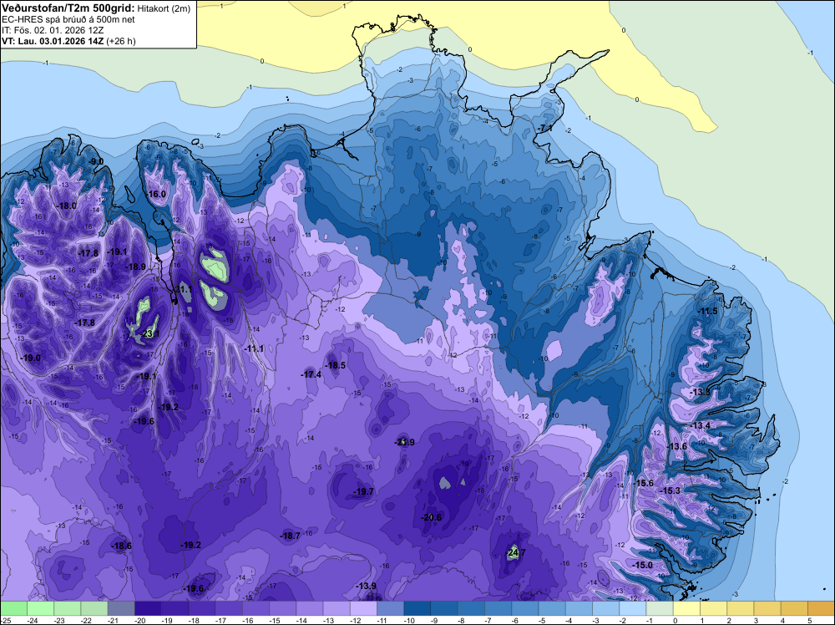Screen dimensions: 835x625
Task: Click the pale lavender legend swatch between -12 and -11
Action: pyautogui.click(x=364, y=608)
